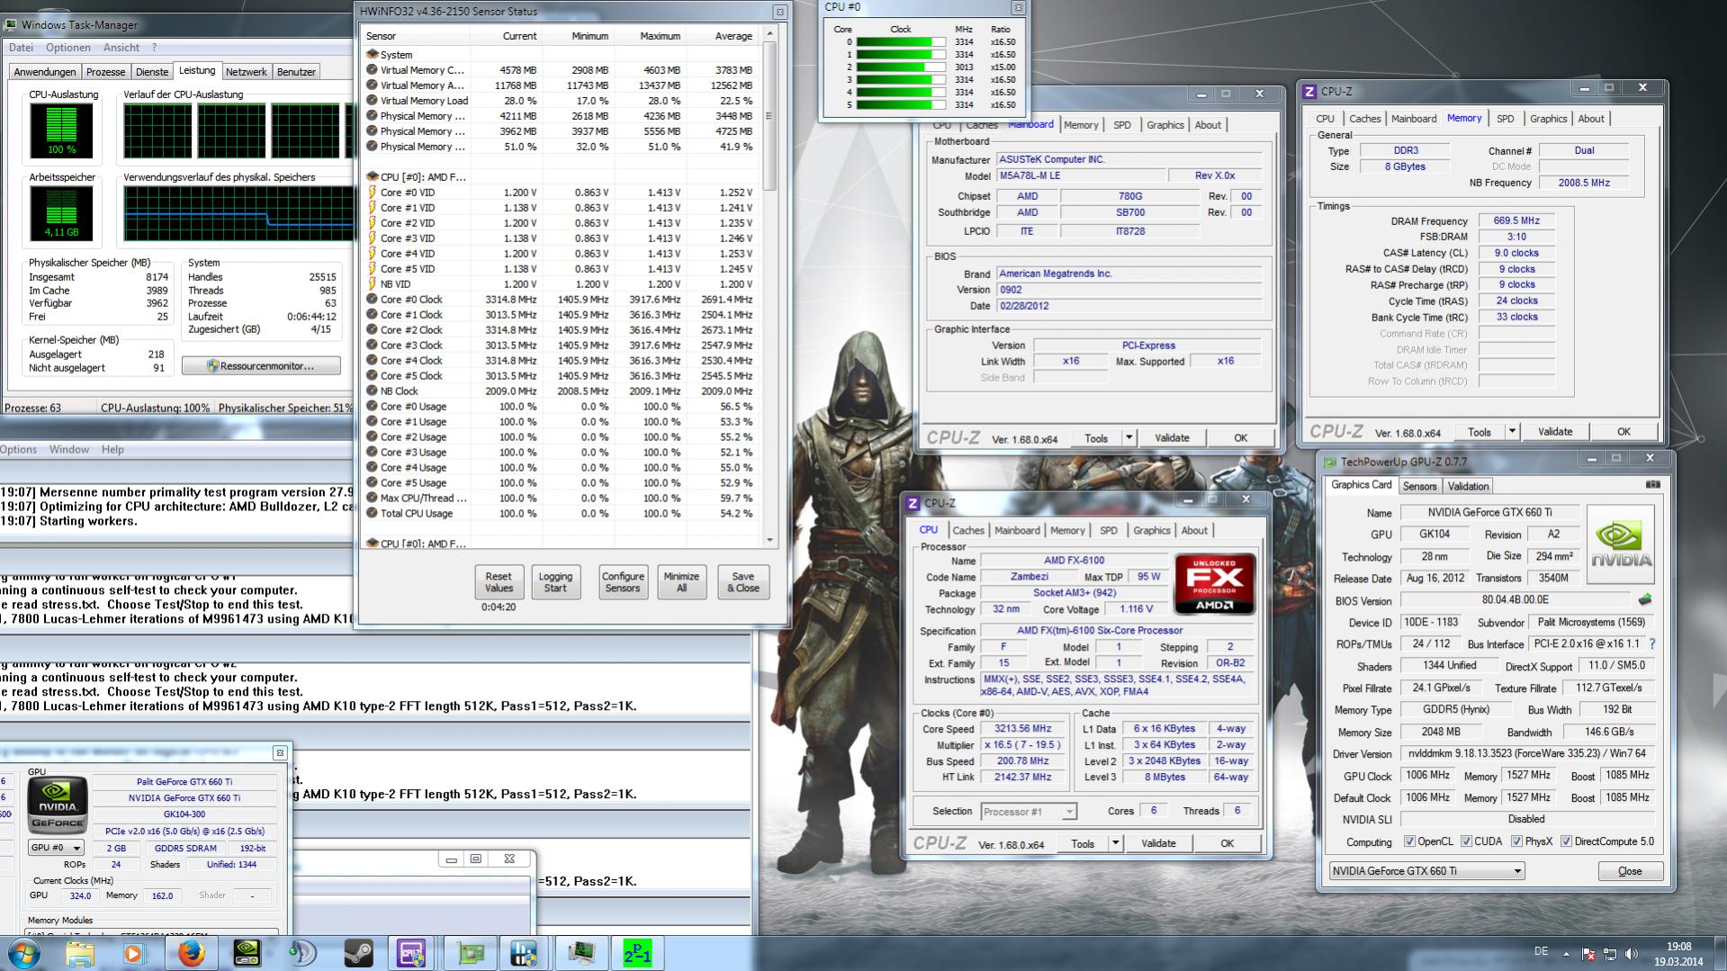Switch to the Netzwerk tab in Task Manager
1727x971 pixels.
coord(246,72)
